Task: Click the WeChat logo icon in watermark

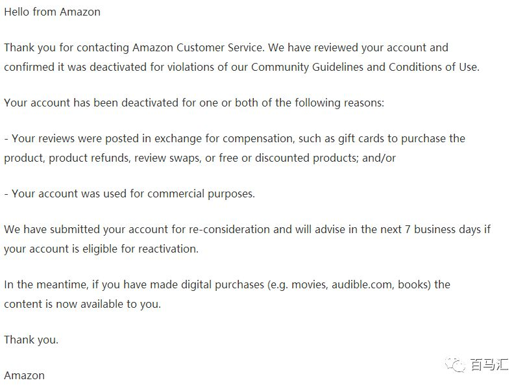Action: [x=455, y=364]
